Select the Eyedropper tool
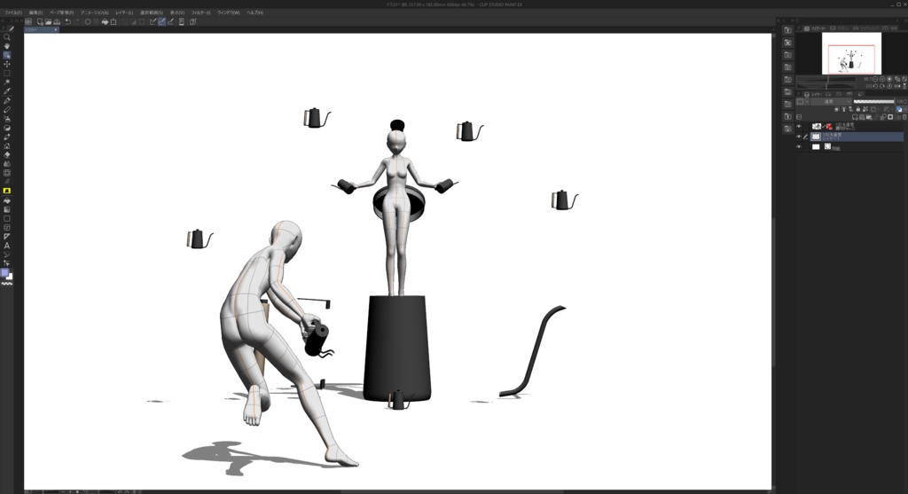The width and height of the screenshot is (908, 494). click(x=7, y=91)
